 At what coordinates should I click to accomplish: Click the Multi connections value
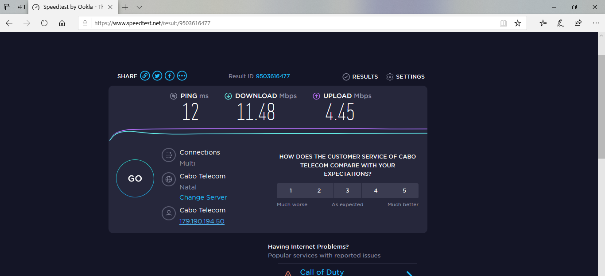click(x=187, y=163)
